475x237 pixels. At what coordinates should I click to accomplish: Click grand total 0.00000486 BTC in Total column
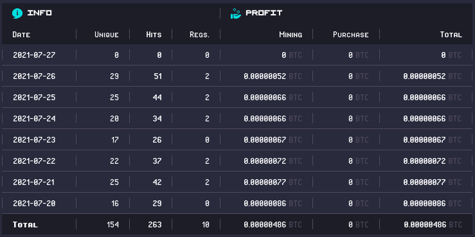tap(433, 225)
